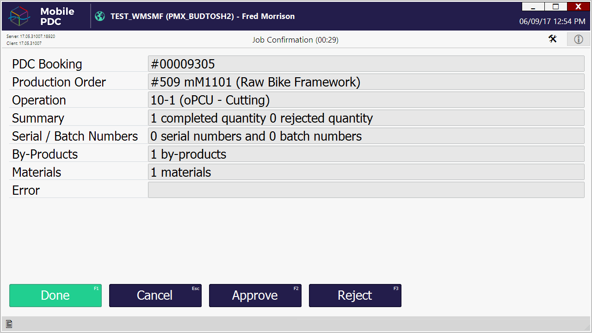Open the Summary completed quantity field
This screenshot has width=592, height=333.
366,118
